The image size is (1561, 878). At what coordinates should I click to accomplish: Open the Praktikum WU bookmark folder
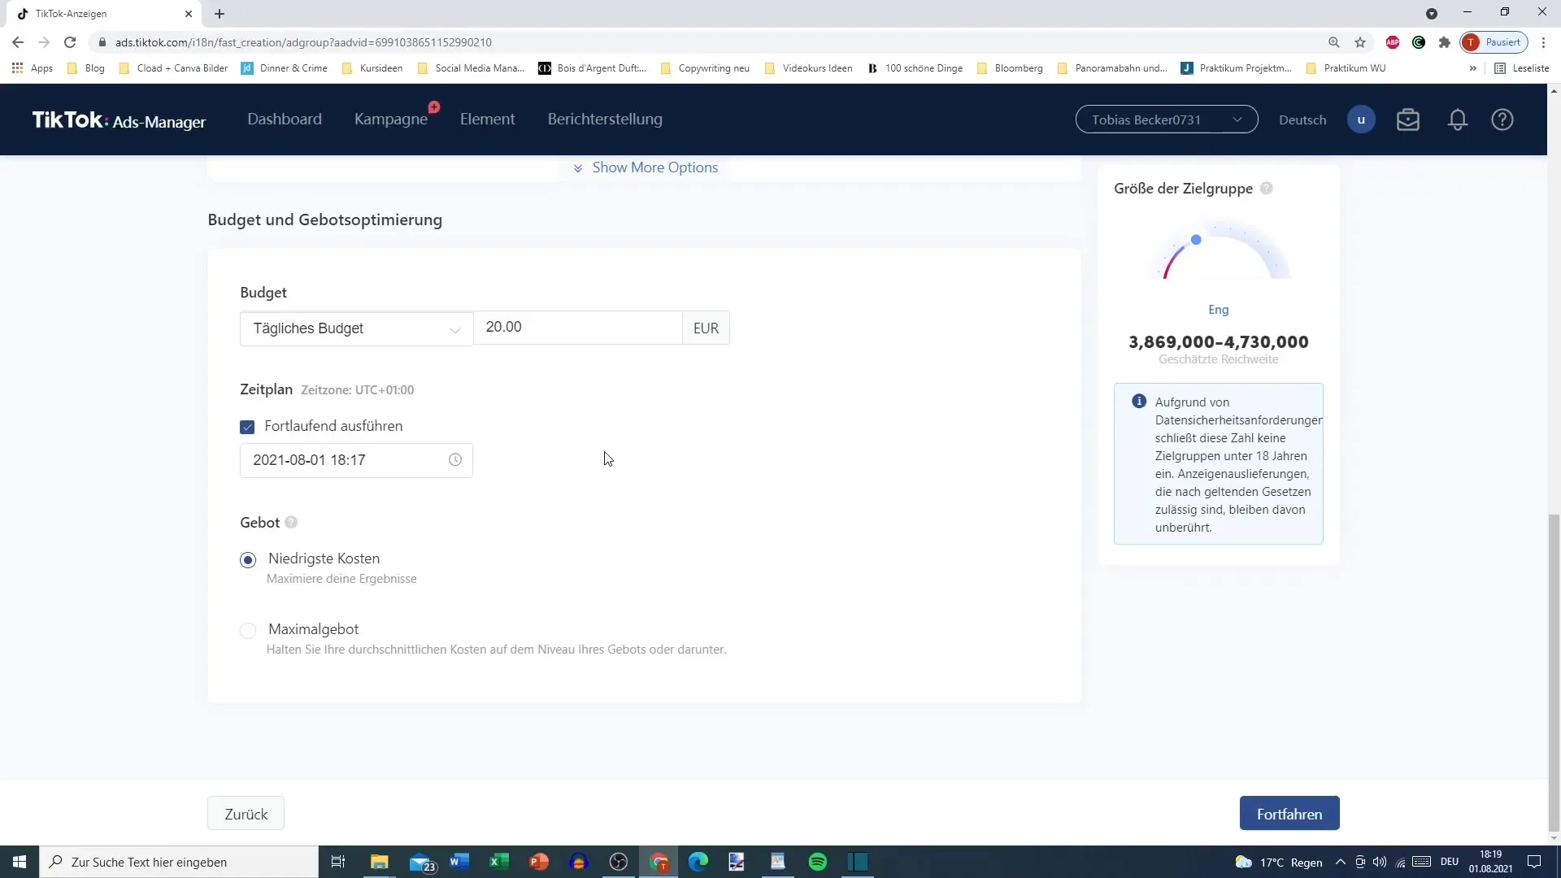tap(1346, 68)
